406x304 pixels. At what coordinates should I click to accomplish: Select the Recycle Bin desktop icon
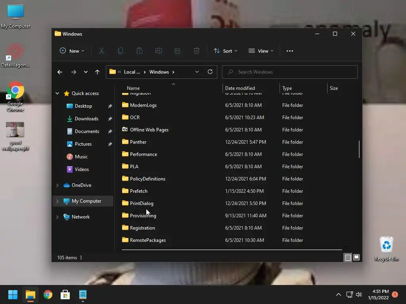[x=386, y=249]
